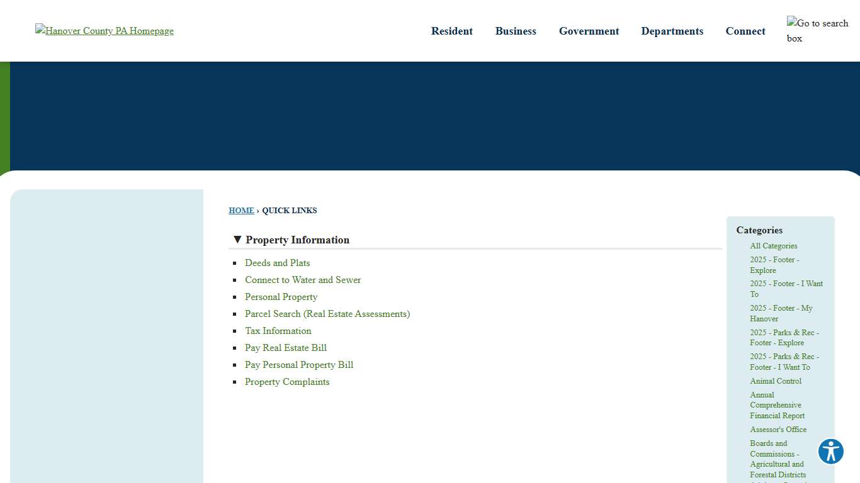The image size is (860, 483).
Task: Open Pay Personal Property Bill
Action: 299,365
